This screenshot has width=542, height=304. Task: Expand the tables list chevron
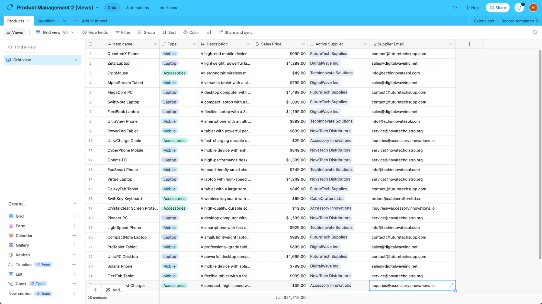tap(64, 21)
